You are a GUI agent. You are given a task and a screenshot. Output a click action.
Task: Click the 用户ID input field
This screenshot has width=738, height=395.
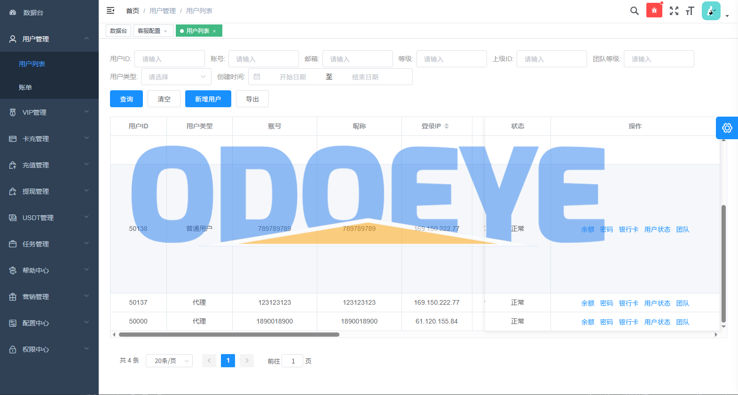coord(169,59)
